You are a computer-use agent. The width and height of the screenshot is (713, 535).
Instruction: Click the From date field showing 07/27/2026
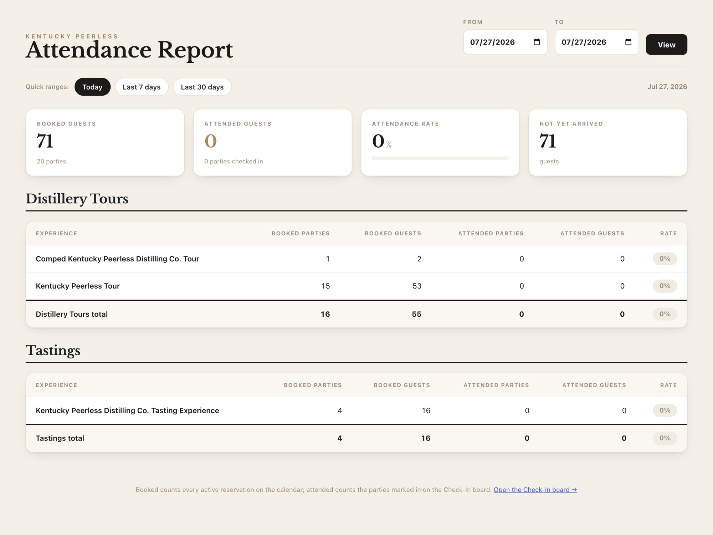pyautogui.click(x=505, y=42)
